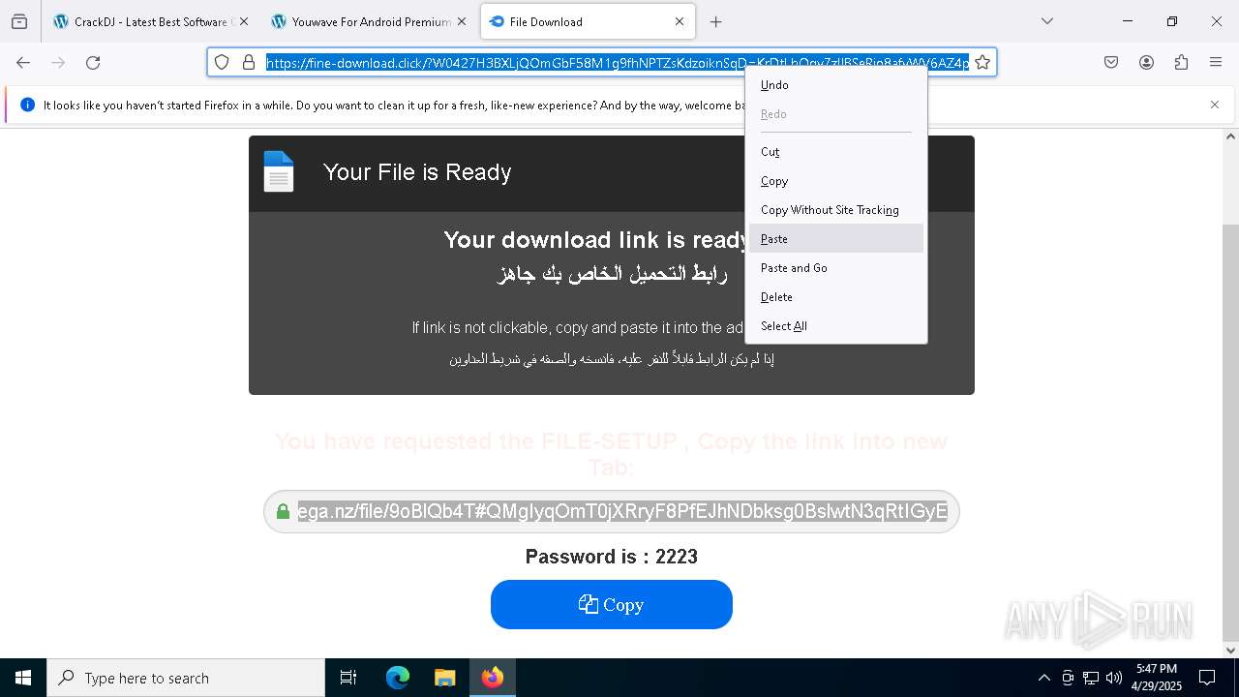
Task: Open Extensions panel
Action: click(x=1181, y=62)
